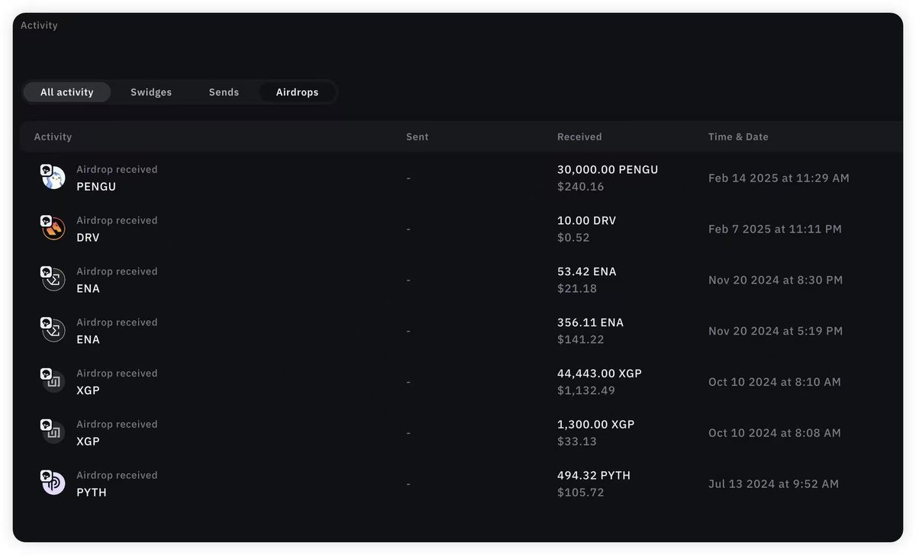
Task: Click the PYTH token icon
Action: point(53,483)
